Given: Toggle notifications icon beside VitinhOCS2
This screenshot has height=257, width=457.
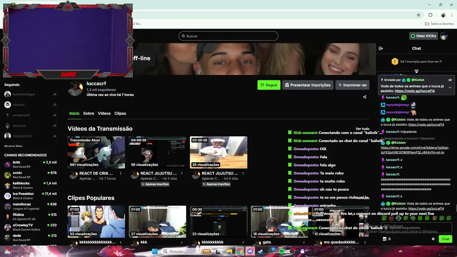Looking at the screenshot, I should [55, 136].
